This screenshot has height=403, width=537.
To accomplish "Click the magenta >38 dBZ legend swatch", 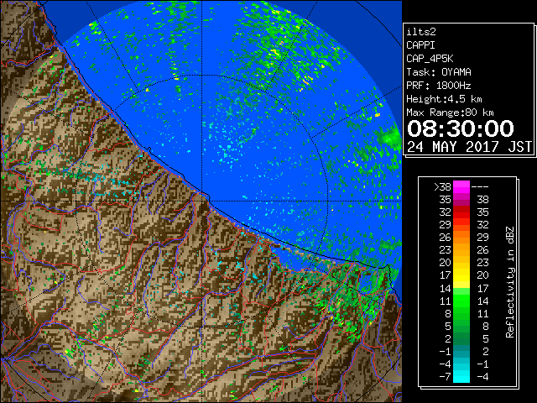I will tap(461, 186).
